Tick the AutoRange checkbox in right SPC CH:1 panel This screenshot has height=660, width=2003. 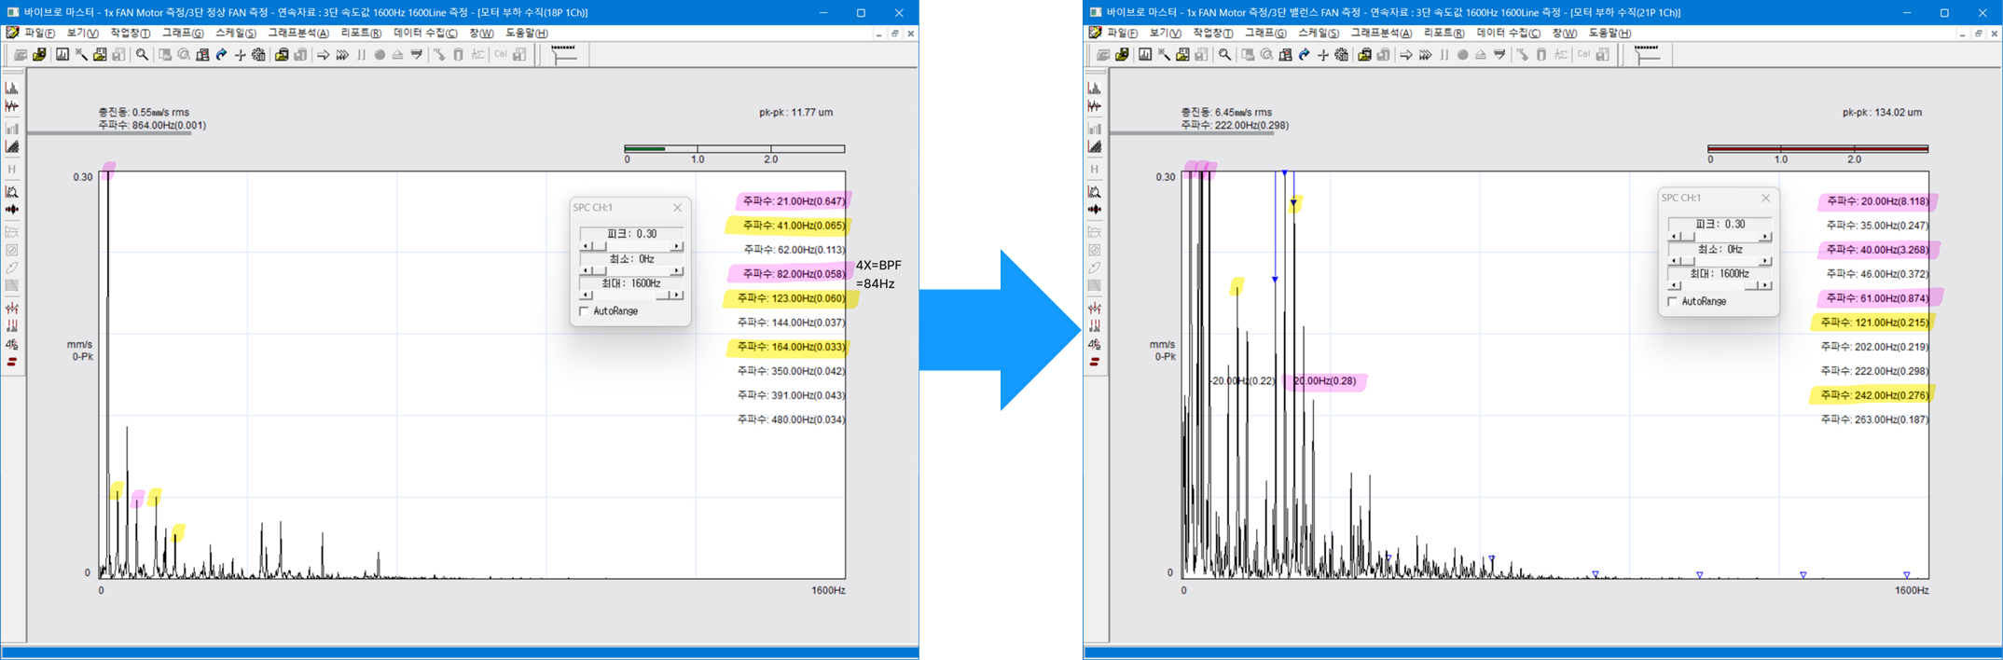click(1673, 302)
